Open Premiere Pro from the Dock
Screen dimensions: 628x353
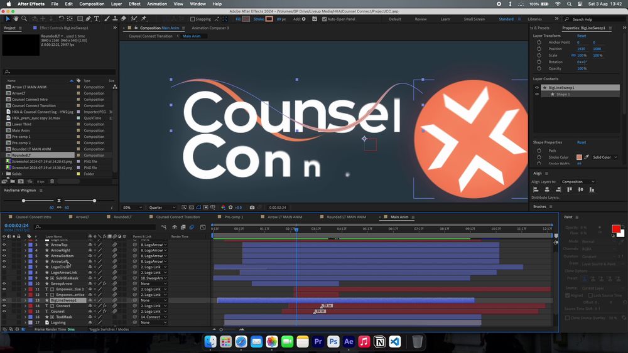click(318, 342)
